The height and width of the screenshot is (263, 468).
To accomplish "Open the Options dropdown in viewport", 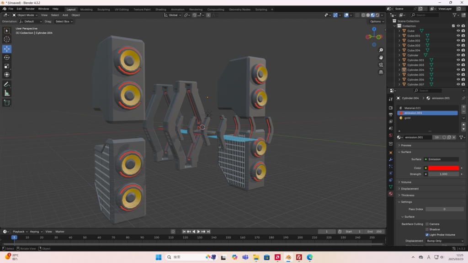I will (377, 21).
